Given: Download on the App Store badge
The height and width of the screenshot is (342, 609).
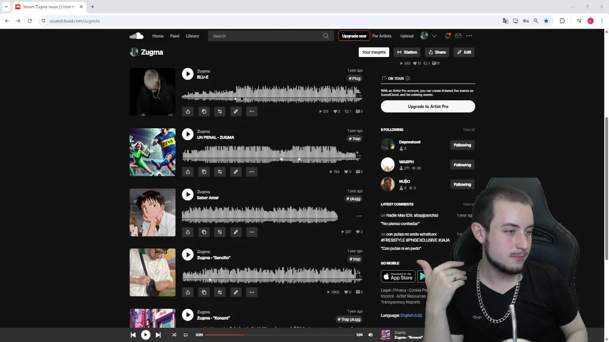Looking at the screenshot, I should click(x=398, y=276).
